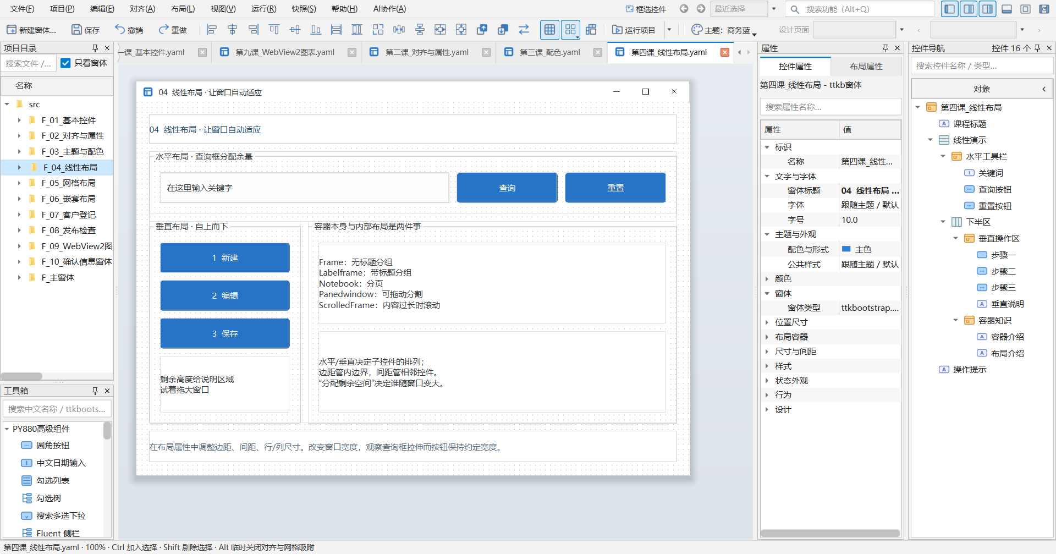Screen dimensions: 1056x554
Task: Toggle the bottom panel visibility icon
Action: click(x=1007, y=9)
